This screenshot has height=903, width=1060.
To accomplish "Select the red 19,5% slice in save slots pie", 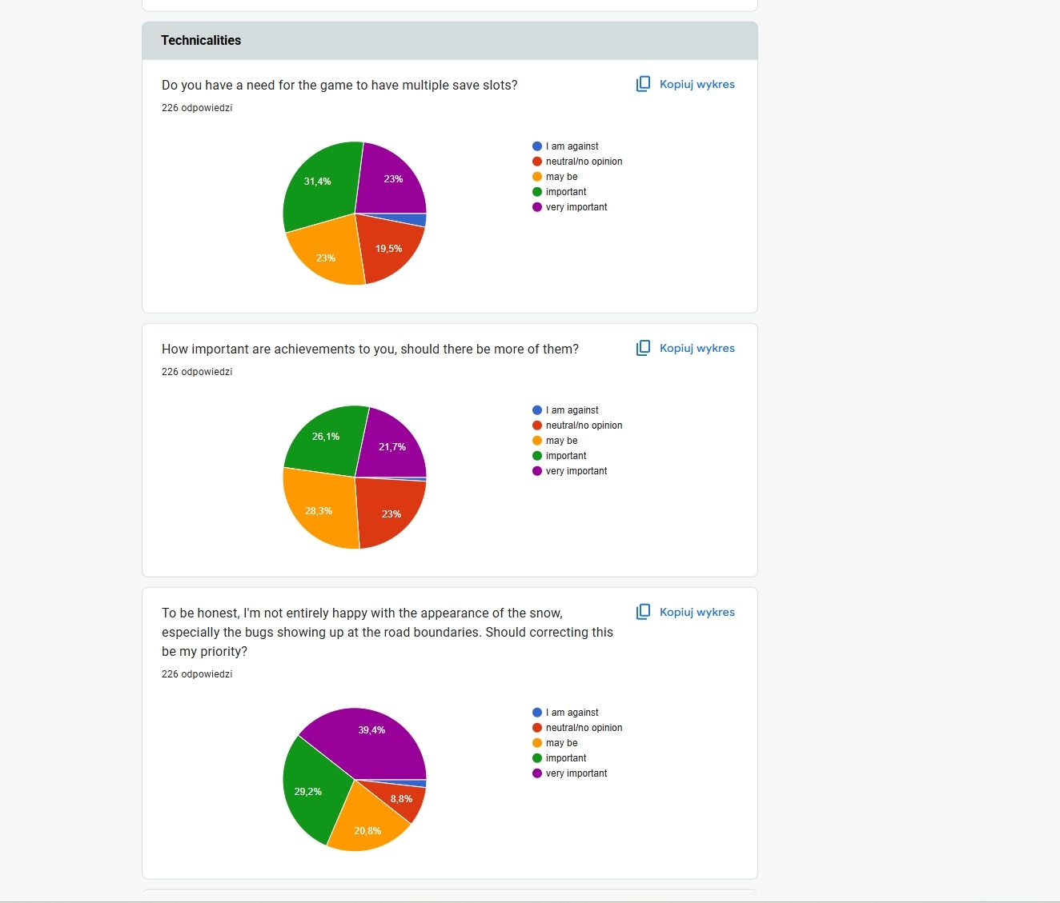I will (x=387, y=248).
